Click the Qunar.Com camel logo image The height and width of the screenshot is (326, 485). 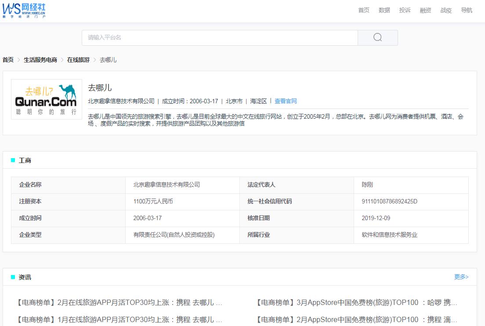46,99
